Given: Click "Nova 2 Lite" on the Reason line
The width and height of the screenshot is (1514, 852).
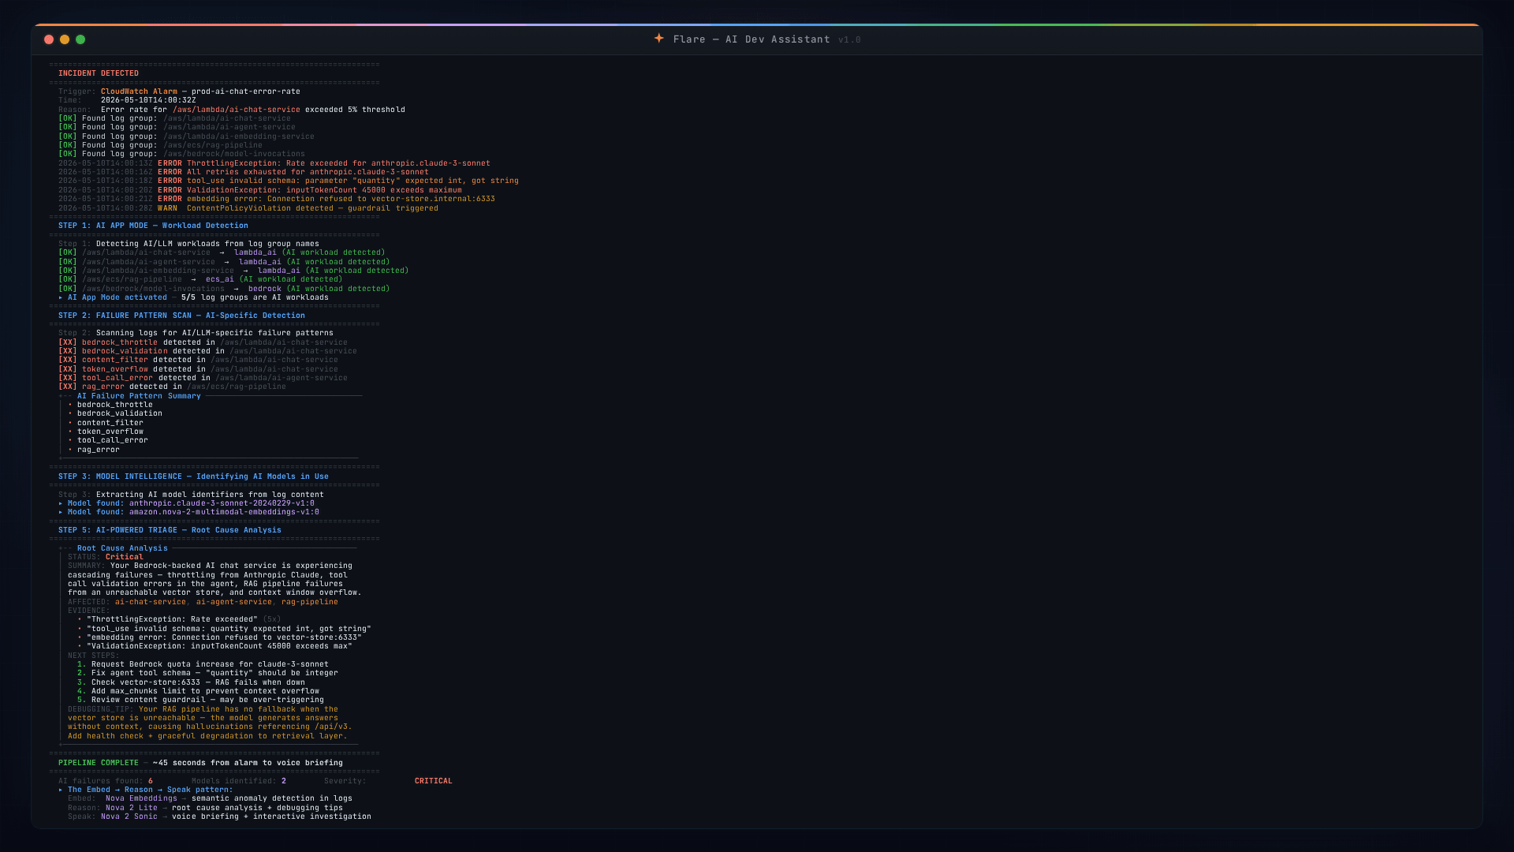Looking at the screenshot, I should 132,808.
